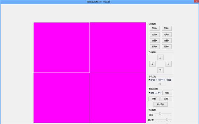Click the 光圈- iris close button
The height and width of the screenshot is (124, 199).
pyautogui.click(x=167, y=41)
